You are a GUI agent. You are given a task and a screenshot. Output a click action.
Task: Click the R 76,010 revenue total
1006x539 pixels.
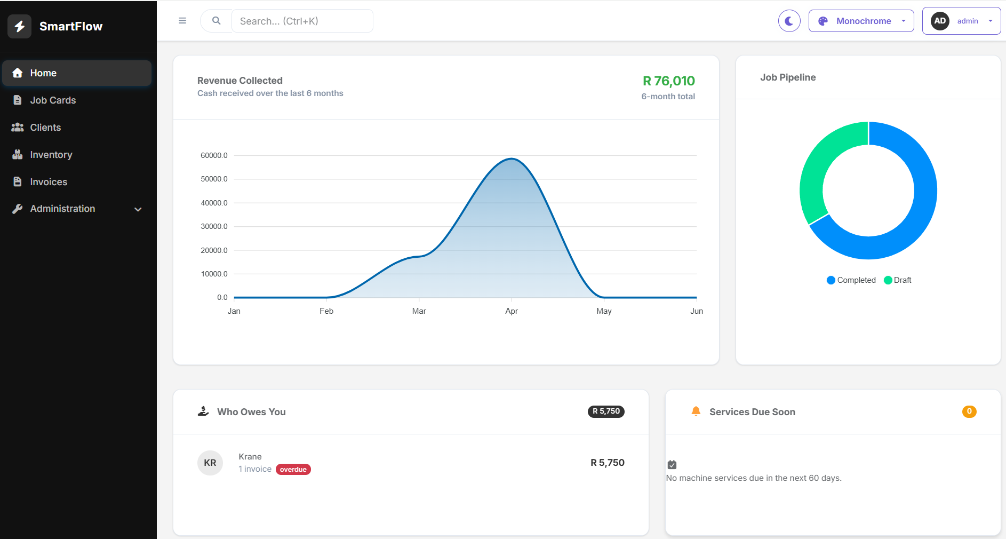pos(669,81)
